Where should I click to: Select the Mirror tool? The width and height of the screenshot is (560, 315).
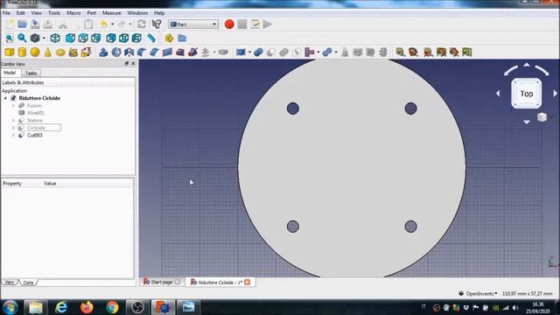pos(129,52)
